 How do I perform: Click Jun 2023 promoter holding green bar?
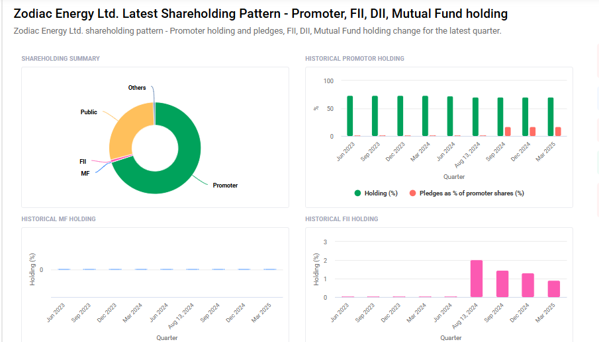pyautogui.click(x=350, y=116)
